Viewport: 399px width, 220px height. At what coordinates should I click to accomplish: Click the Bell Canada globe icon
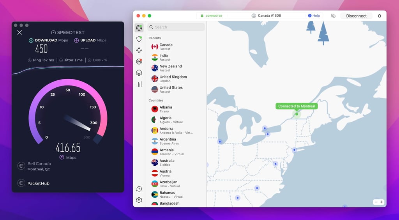(x=21, y=166)
